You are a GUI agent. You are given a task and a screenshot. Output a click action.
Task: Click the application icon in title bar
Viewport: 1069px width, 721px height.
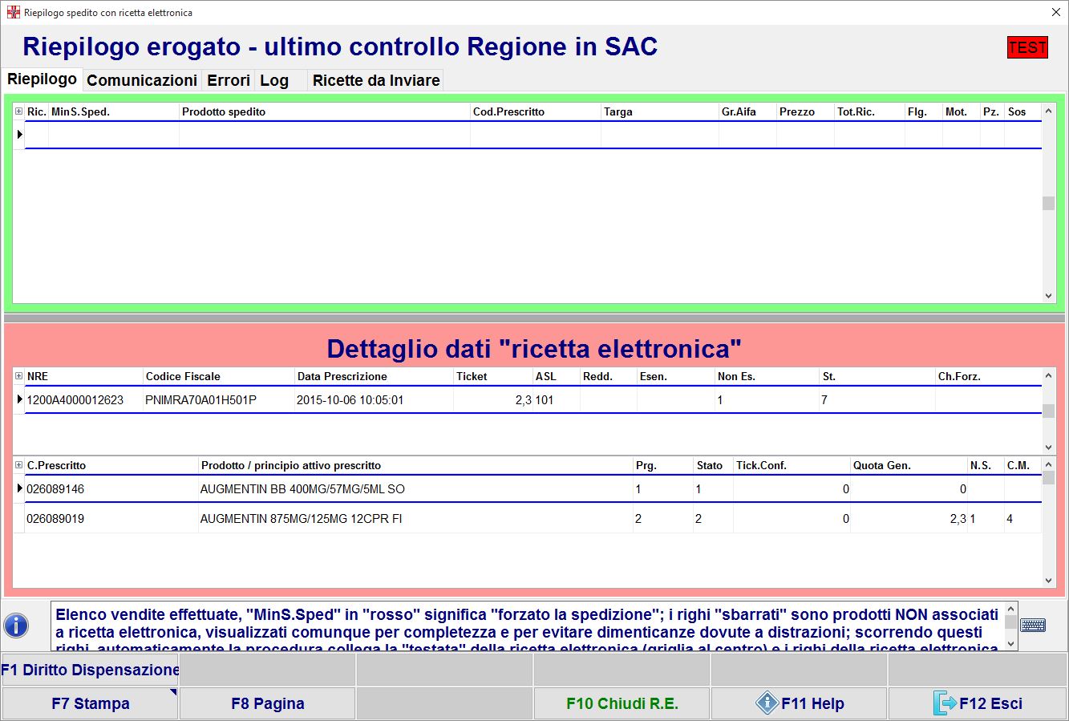(13, 12)
